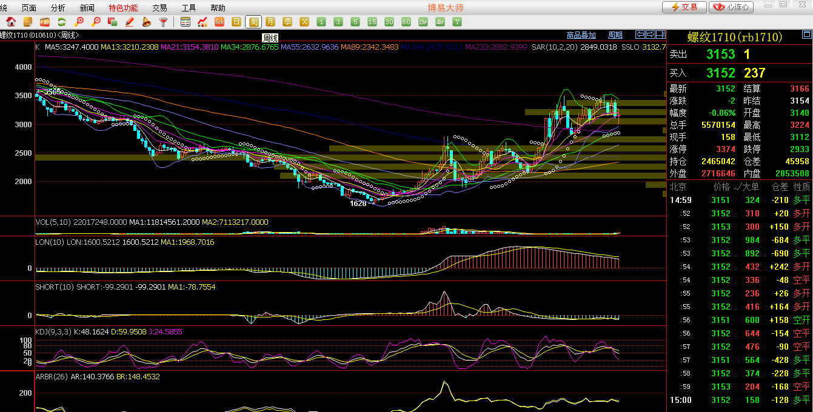Select the red pencil drawing tool
The image size is (813, 412).
click(129, 22)
